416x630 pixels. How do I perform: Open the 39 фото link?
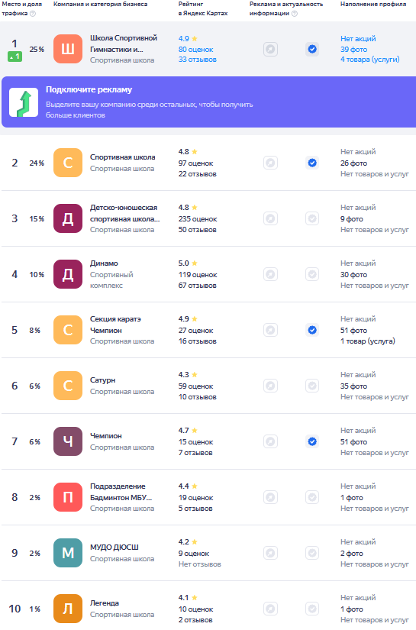353,50
